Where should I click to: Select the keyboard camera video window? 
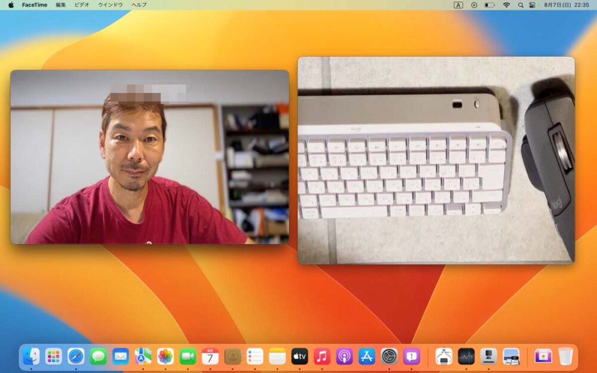click(436, 160)
